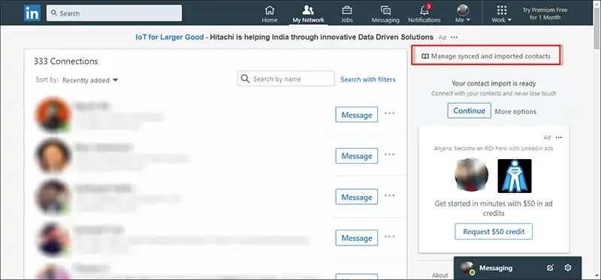Click More options for contact import
601x280 pixels.
(515, 111)
